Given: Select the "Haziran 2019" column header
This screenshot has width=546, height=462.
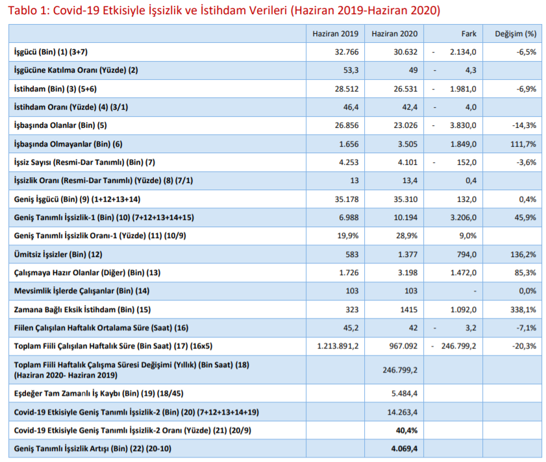Looking at the screenshot, I should click(335, 33).
